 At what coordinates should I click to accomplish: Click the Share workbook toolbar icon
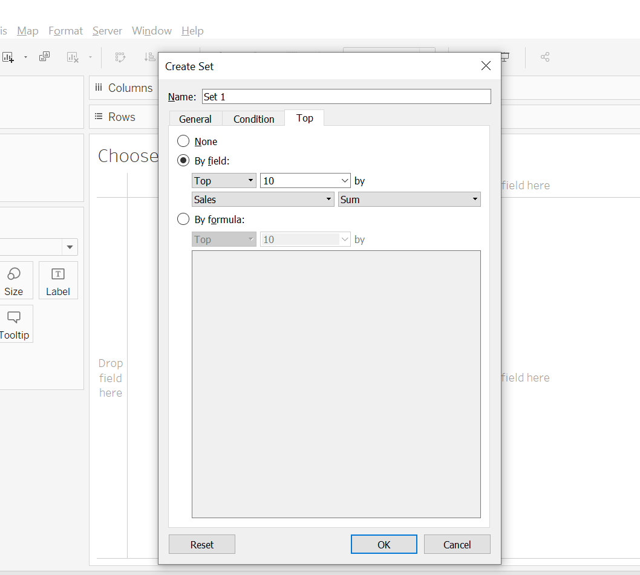pos(545,57)
